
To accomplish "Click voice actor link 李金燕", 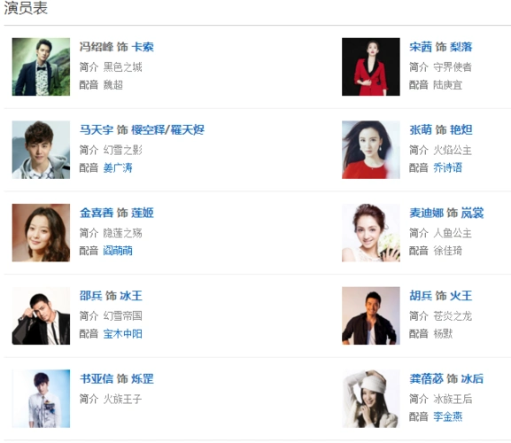I will pyautogui.click(x=447, y=416).
